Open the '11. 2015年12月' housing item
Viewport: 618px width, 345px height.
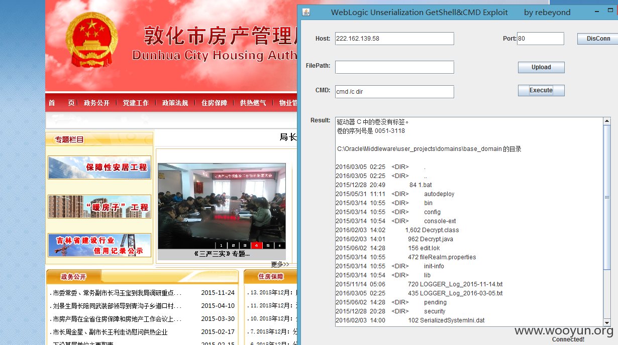click(x=274, y=306)
